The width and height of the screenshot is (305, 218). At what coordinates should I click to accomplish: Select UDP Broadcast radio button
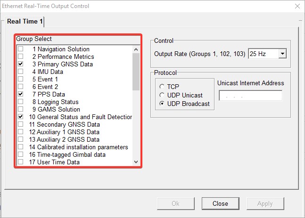coord(163,104)
